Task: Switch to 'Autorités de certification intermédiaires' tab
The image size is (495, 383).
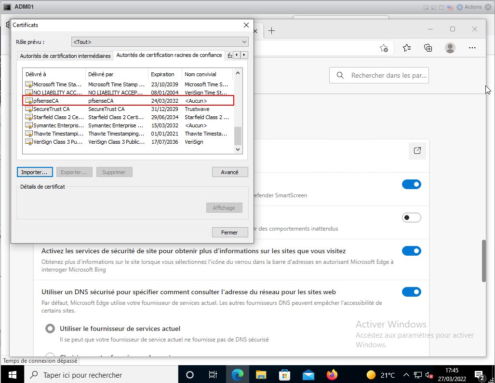Action: click(x=65, y=56)
